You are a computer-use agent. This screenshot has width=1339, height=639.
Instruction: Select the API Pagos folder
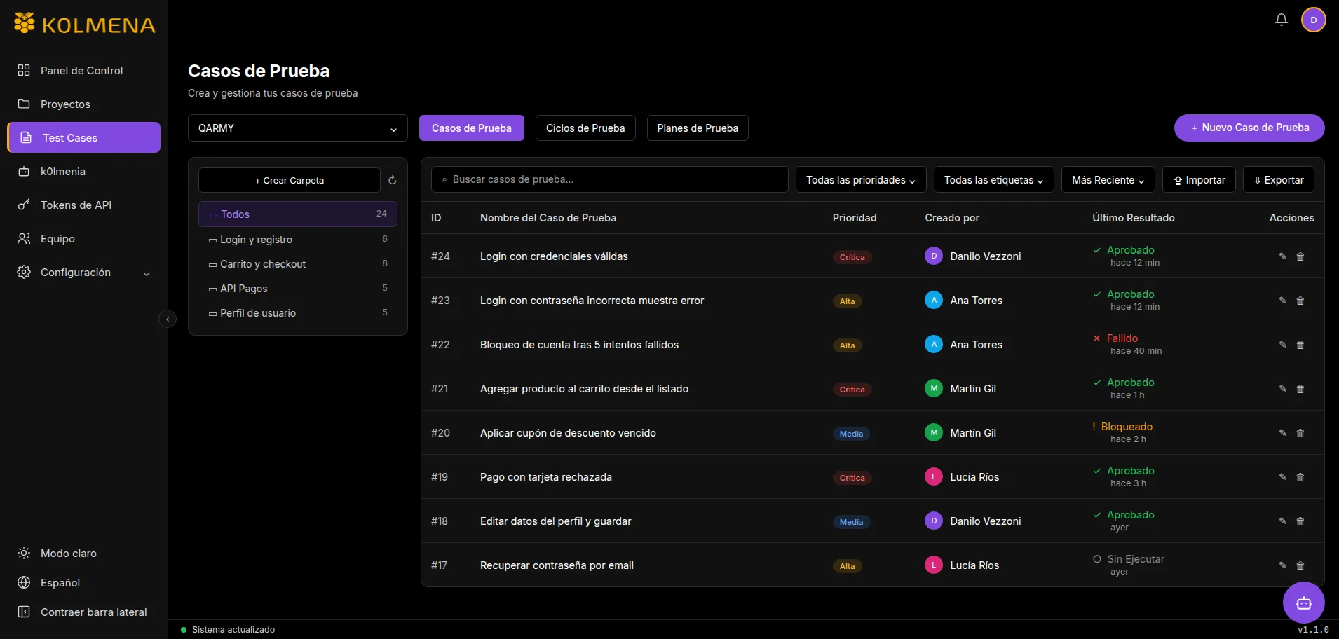click(x=298, y=289)
